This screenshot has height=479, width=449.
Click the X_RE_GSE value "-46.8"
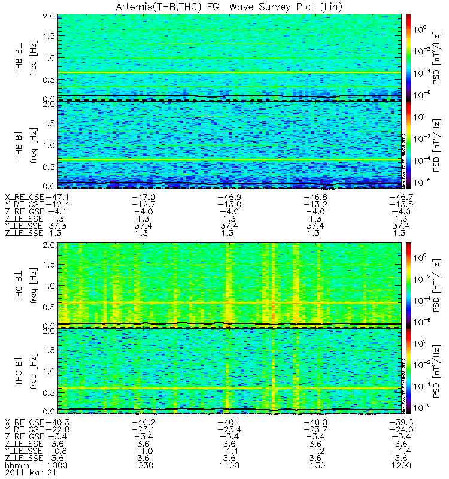click(x=315, y=197)
